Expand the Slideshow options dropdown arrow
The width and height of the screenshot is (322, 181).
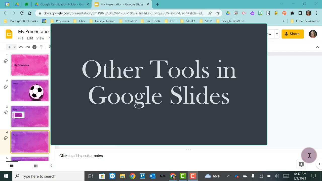click(x=277, y=34)
